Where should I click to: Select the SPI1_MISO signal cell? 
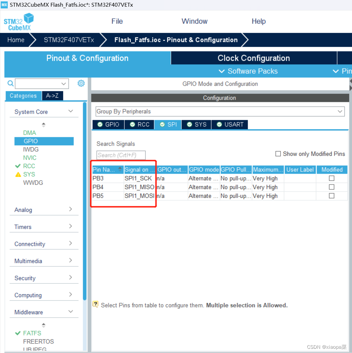140,187
